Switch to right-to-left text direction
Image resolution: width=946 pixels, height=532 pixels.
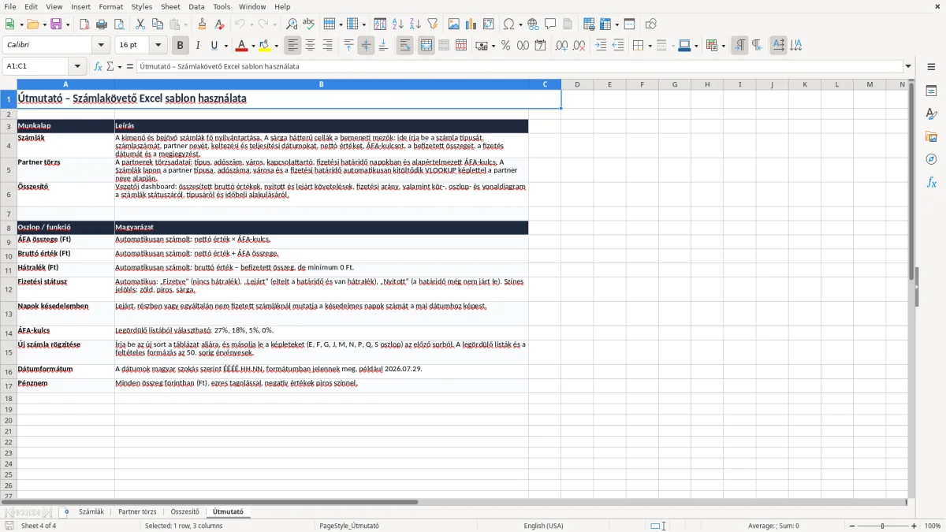[756, 46]
